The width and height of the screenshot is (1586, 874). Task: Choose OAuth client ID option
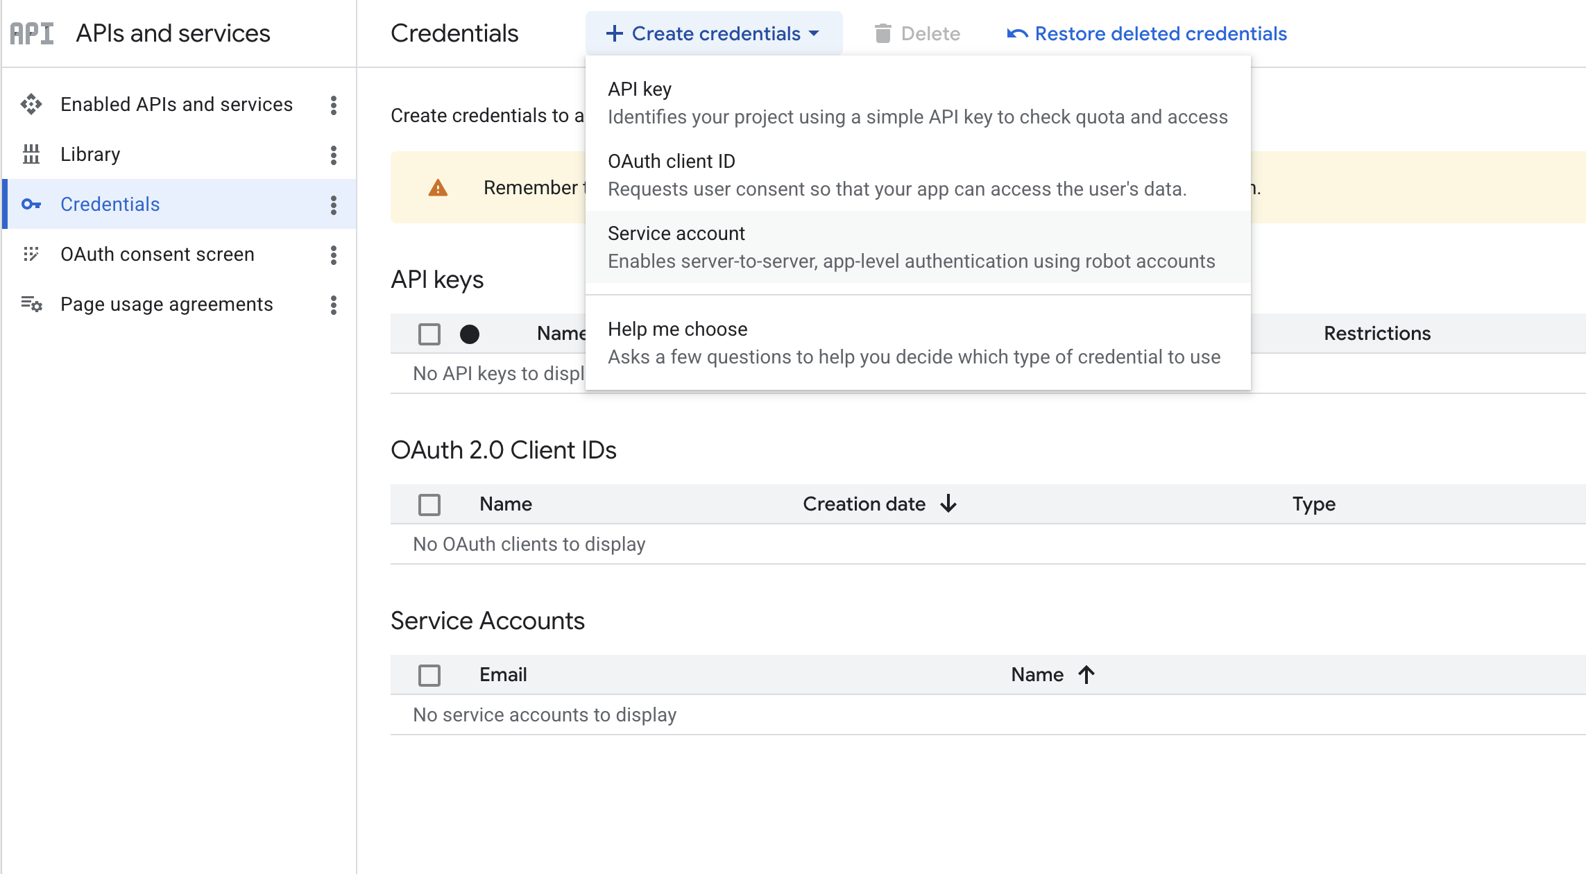coord(918,175)
